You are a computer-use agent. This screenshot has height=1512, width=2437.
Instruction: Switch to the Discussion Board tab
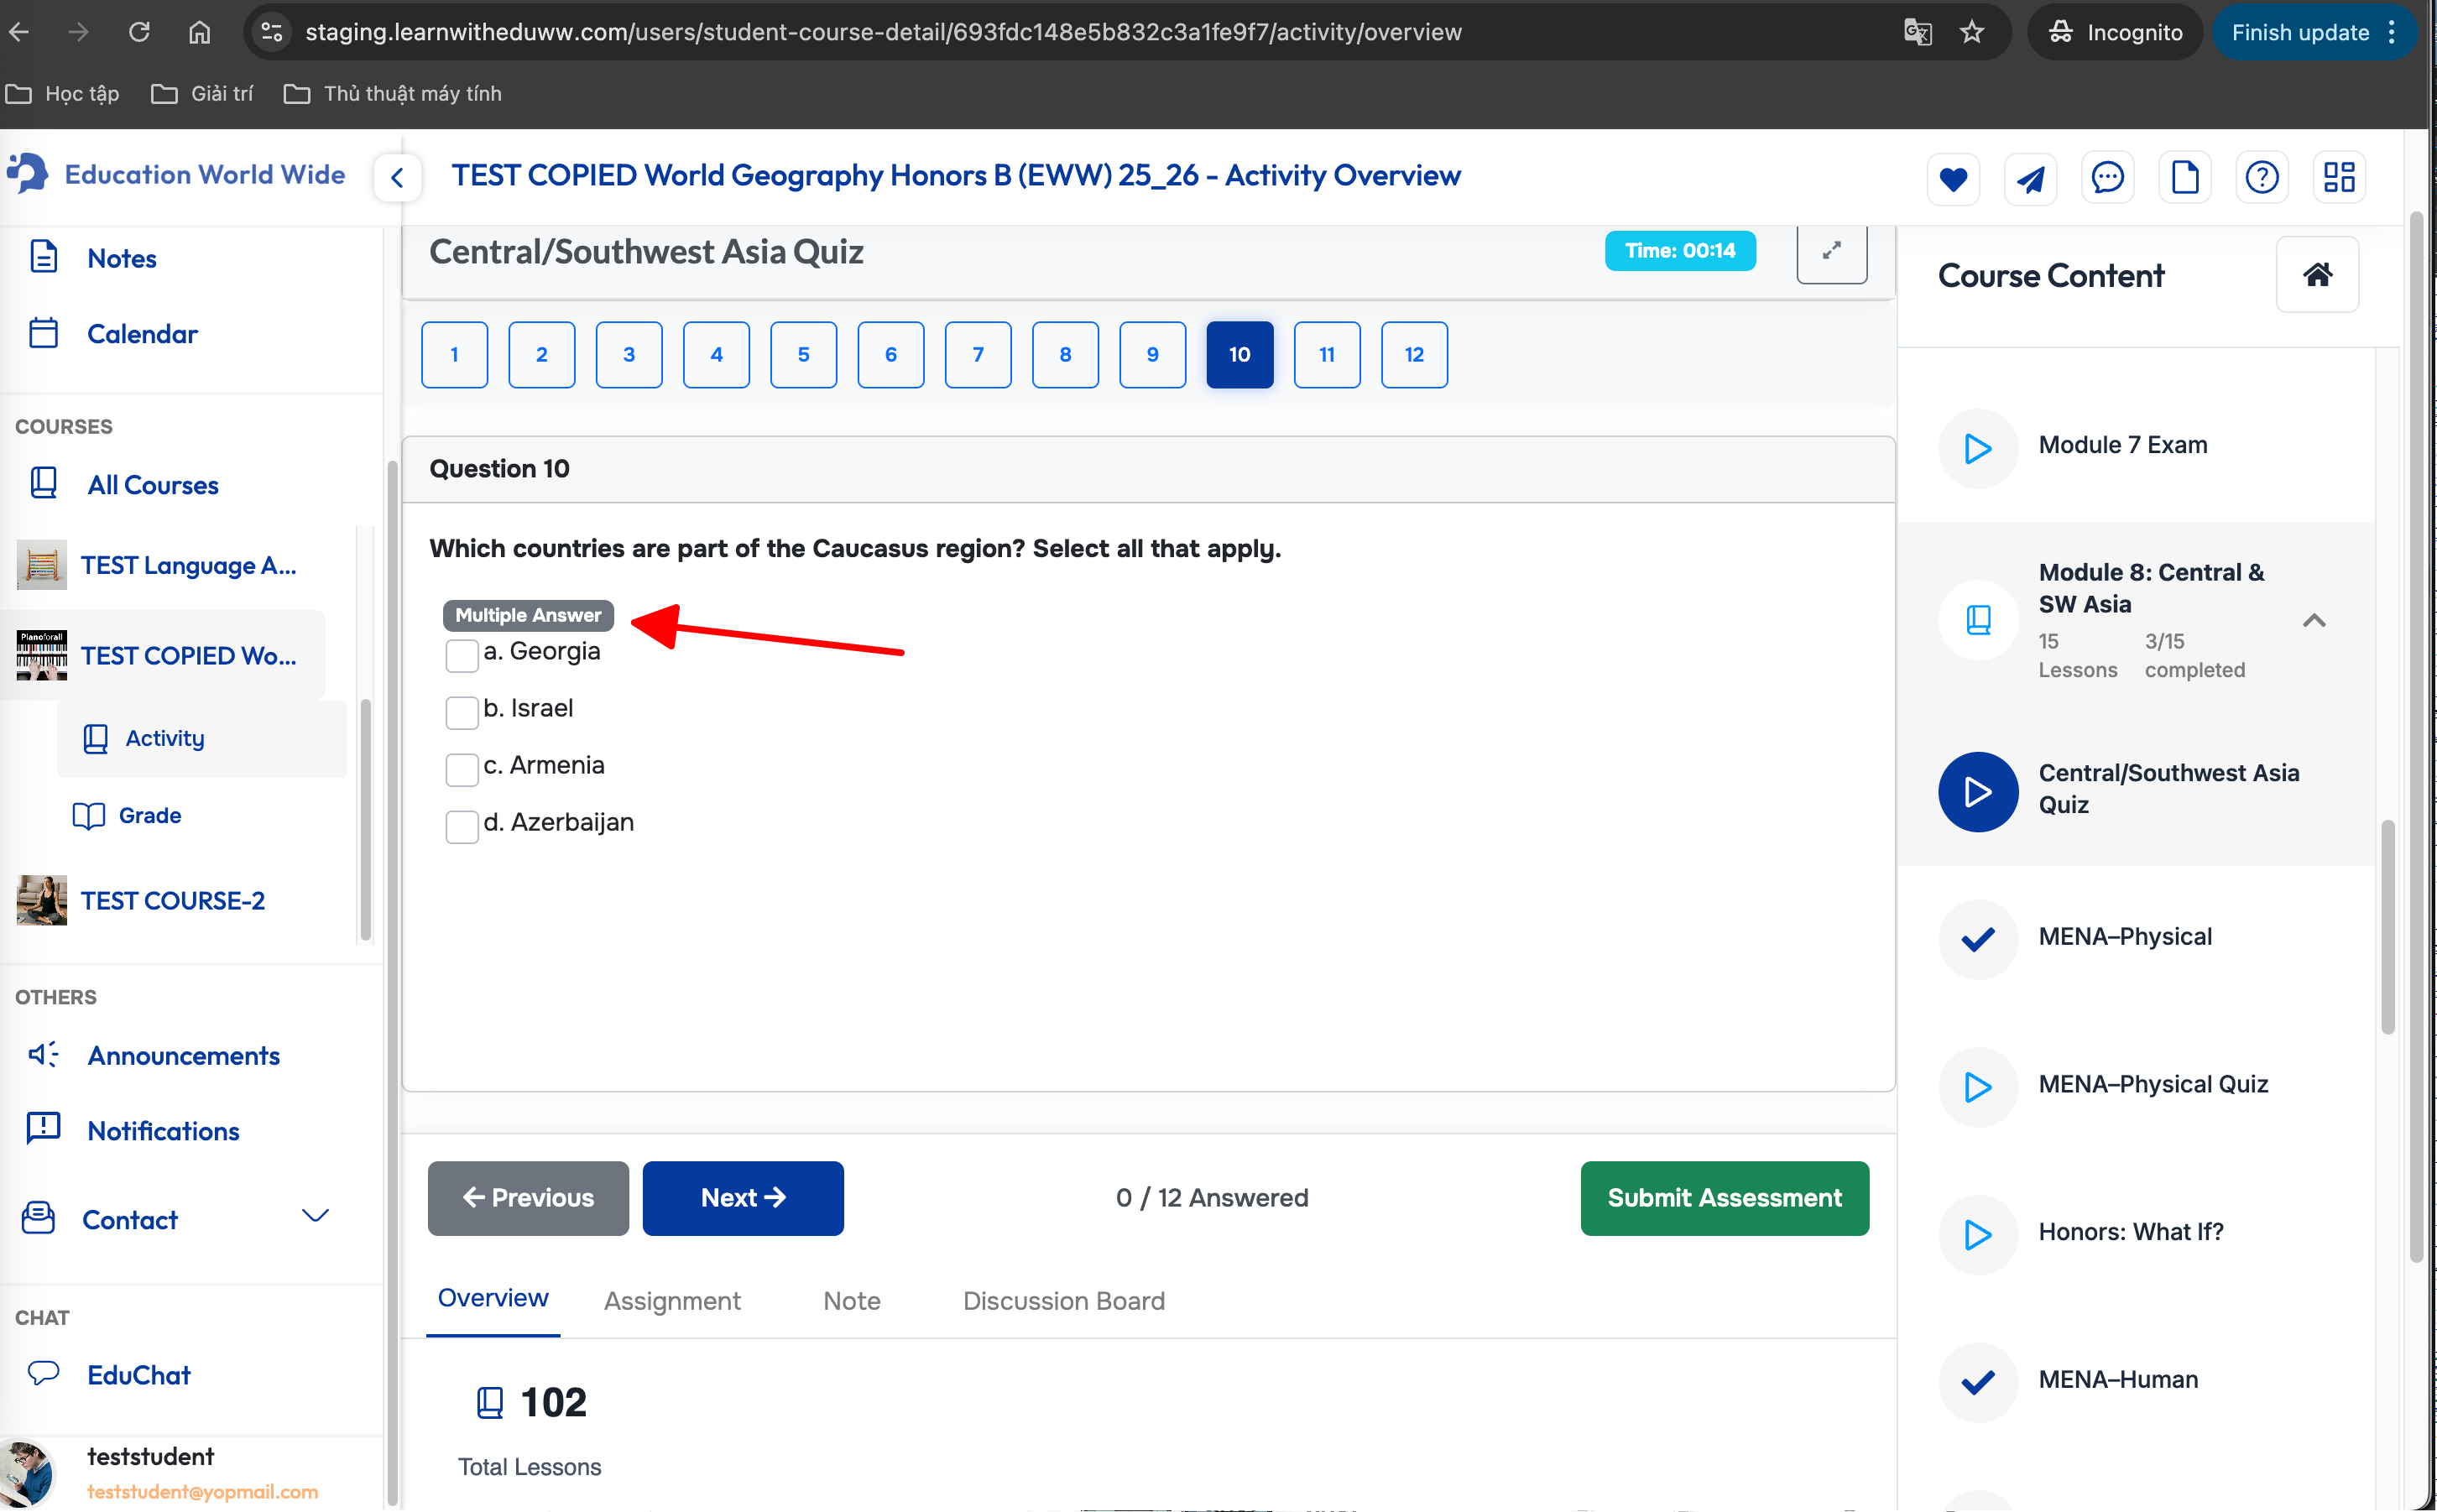coord(1063,1301)
